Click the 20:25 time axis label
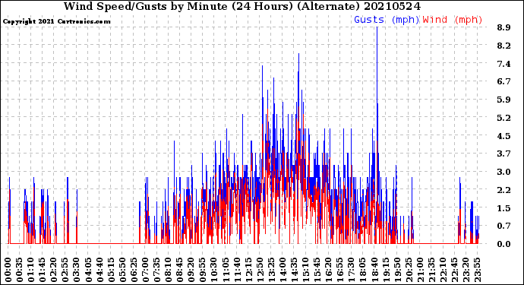 click(x=409, y=270)
